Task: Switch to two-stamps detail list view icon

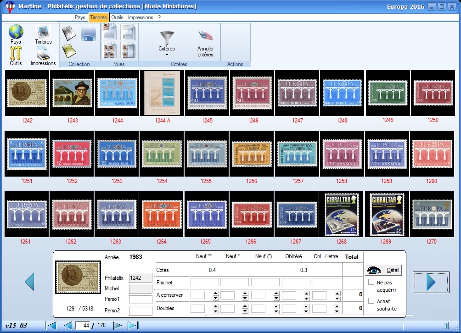Action: (129, 50)
